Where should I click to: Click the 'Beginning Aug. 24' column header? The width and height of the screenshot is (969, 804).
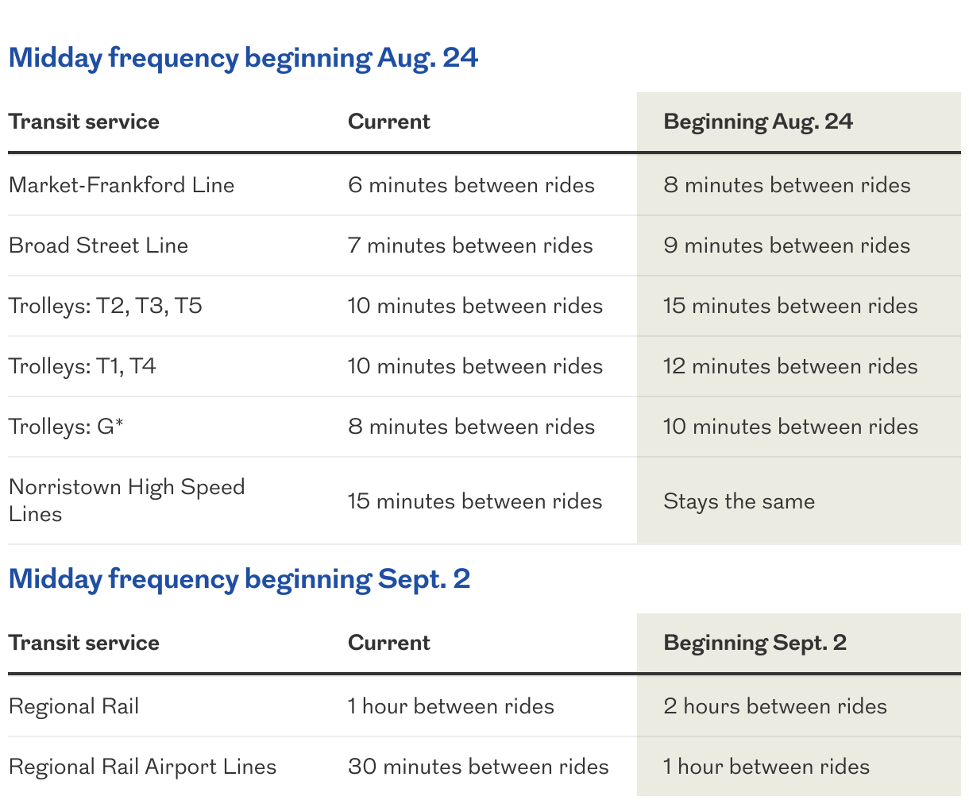tap(758, 122)
